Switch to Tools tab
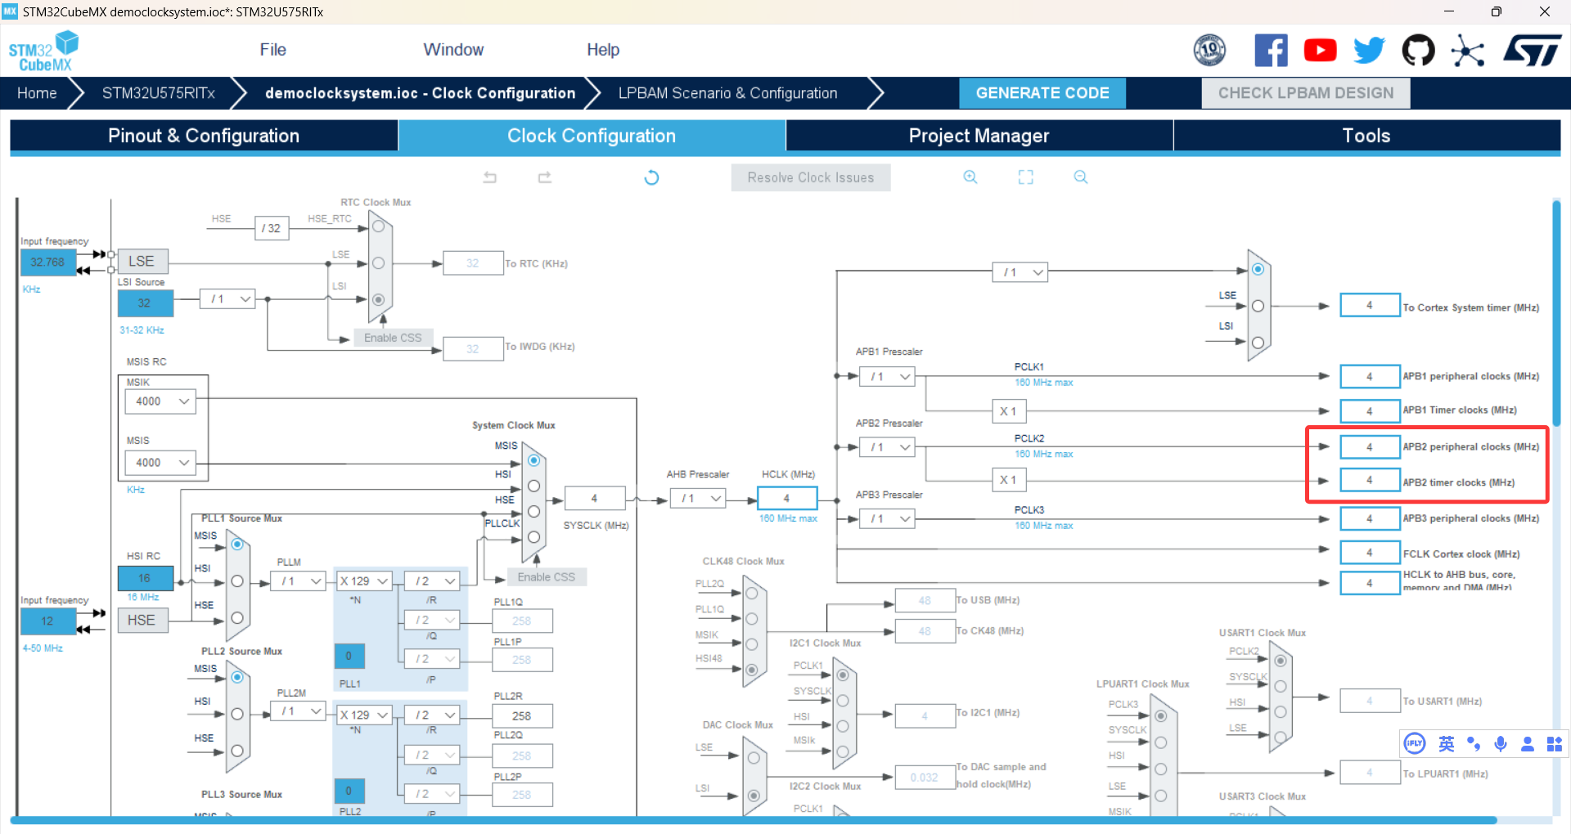 (x=1366, y=136)
